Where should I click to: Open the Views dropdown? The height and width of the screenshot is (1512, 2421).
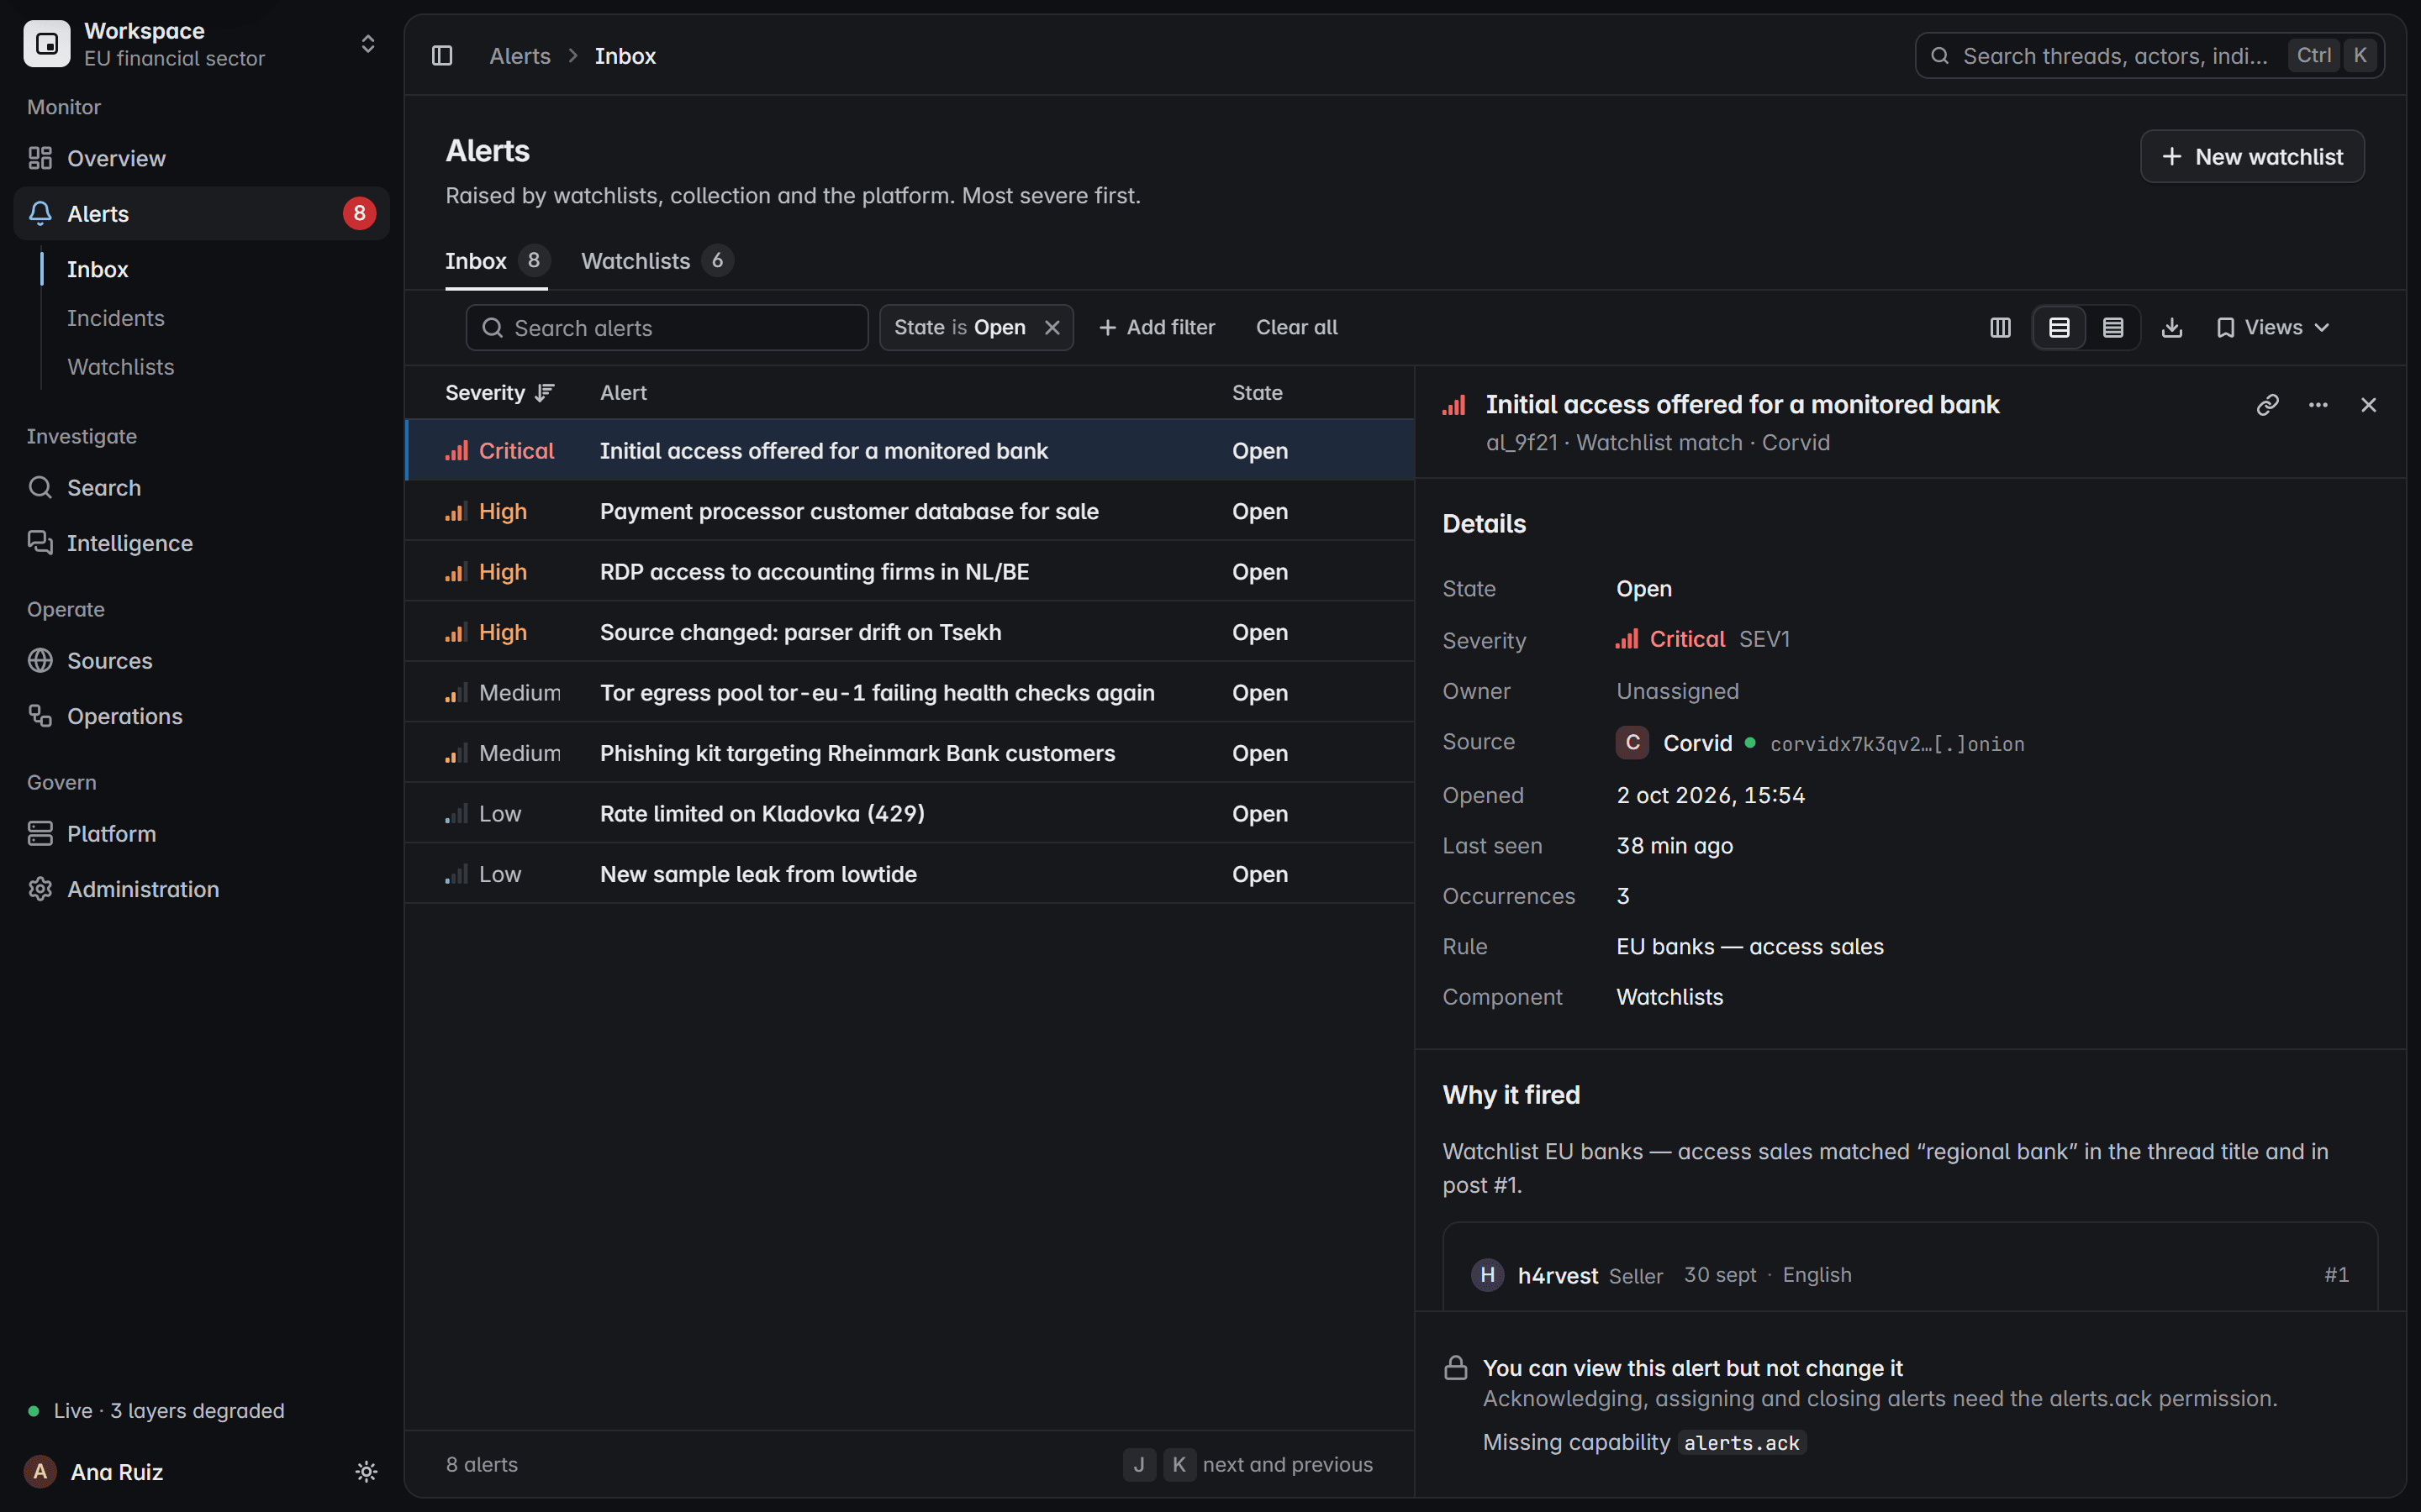pos(2273,328)
